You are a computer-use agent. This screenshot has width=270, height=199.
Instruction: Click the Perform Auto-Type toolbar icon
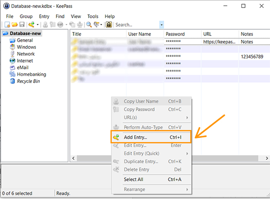click(80, 25)
